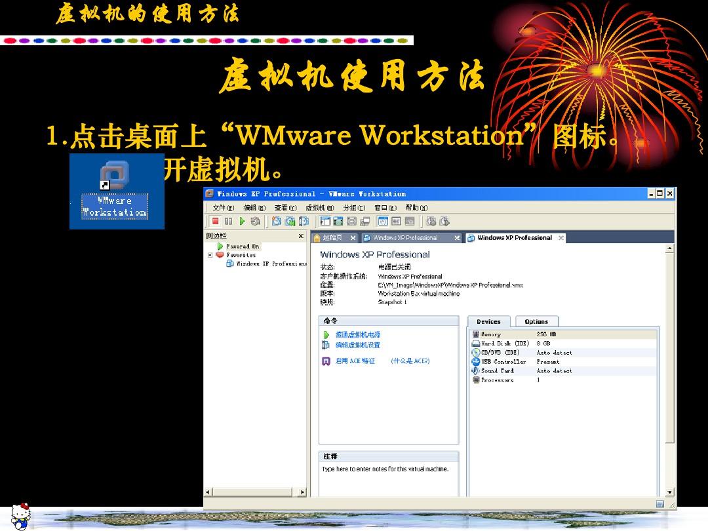The height and width of the screenshot is (531, 708).
Task: Open the 窗口 menu
Action: point(385,208)
